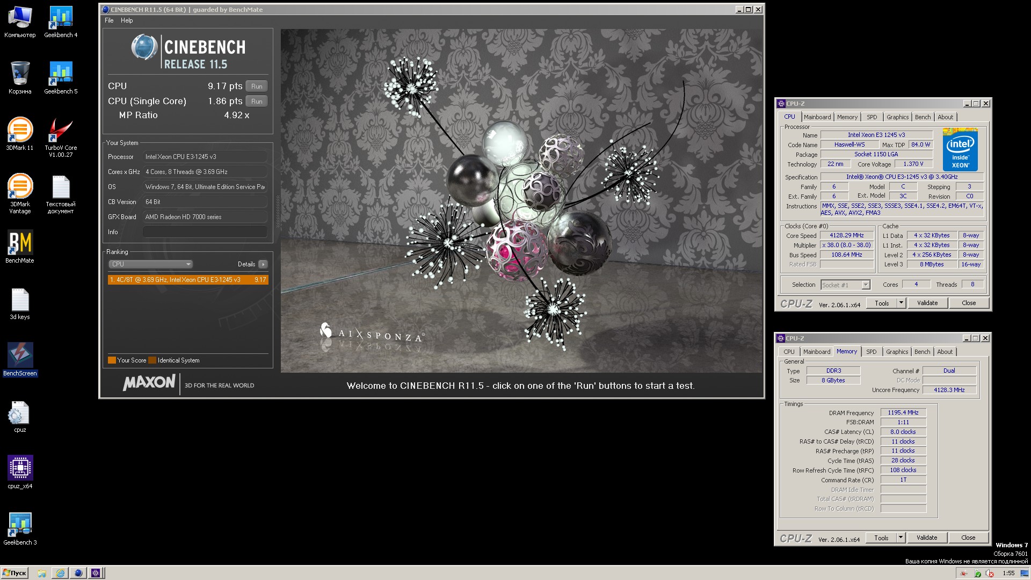Image resolution: width=1031 pixels, height=580 pixels.
Task: Open SPD tab in top CPU-Z window
Action: 872,117
